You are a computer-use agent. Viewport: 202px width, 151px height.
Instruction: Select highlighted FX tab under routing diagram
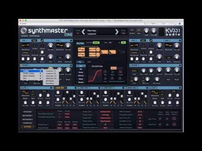pyautogui.click(x=80, y=62)
